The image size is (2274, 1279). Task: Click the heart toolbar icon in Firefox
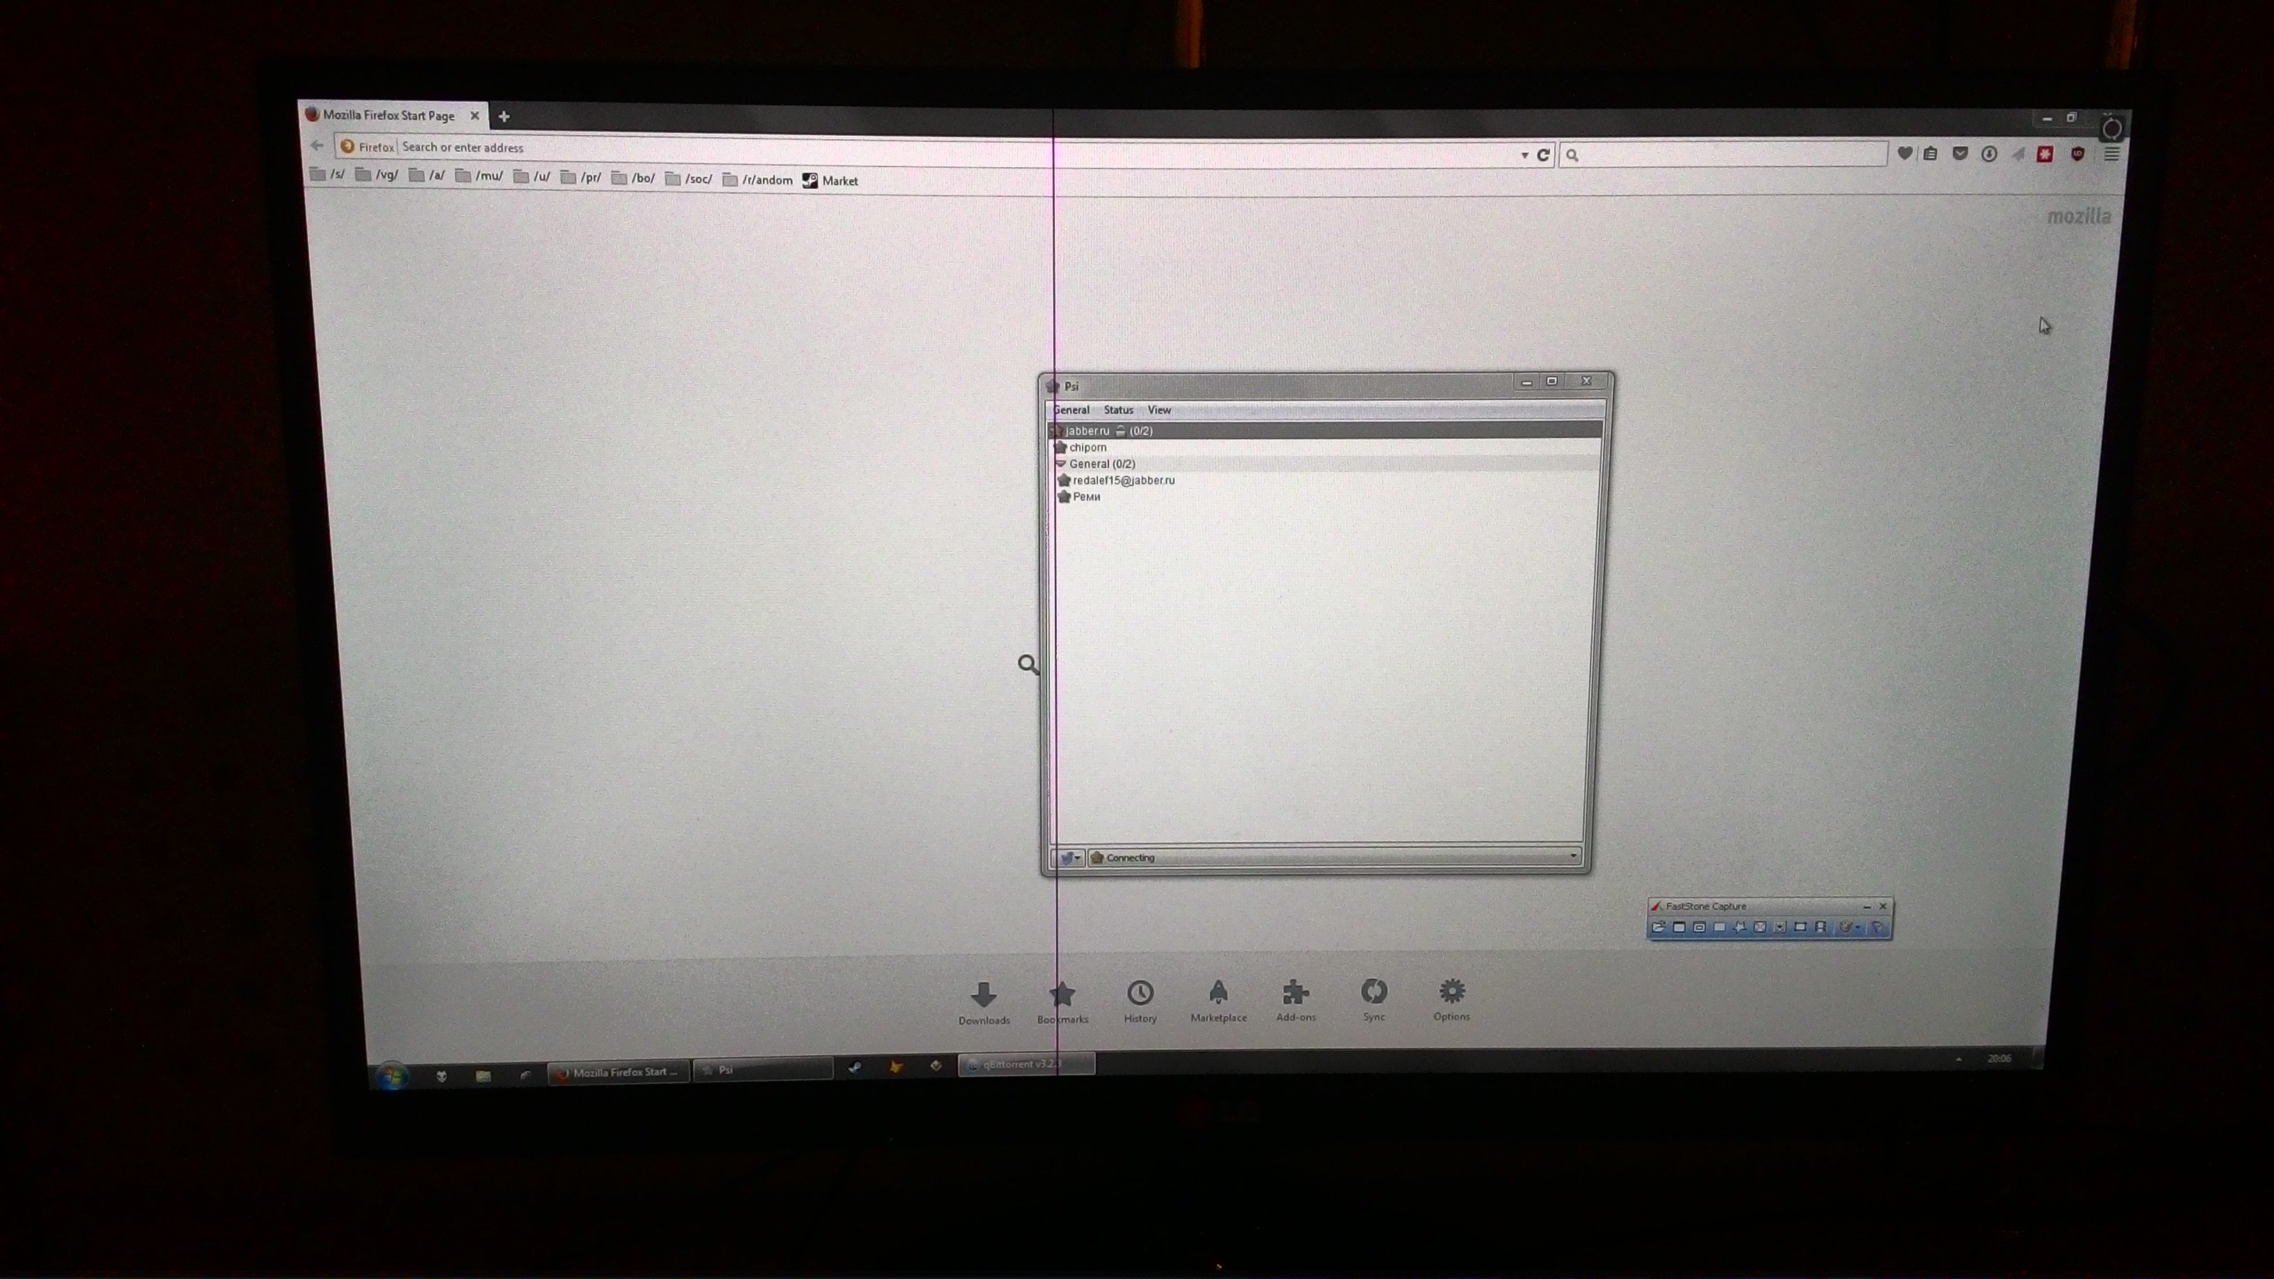[1904, 153]
